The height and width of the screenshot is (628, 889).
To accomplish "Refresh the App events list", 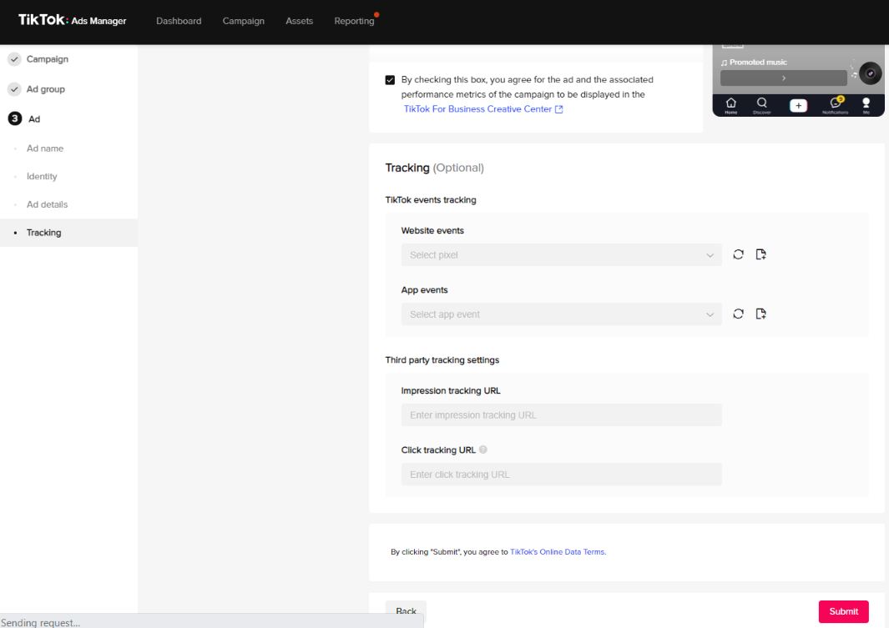I will click(x=738, y=314).
